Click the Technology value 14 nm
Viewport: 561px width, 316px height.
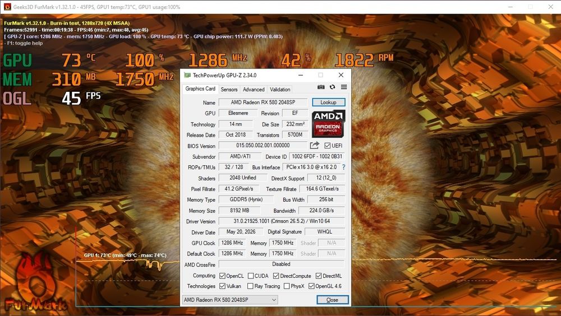(x=236, y=124)
